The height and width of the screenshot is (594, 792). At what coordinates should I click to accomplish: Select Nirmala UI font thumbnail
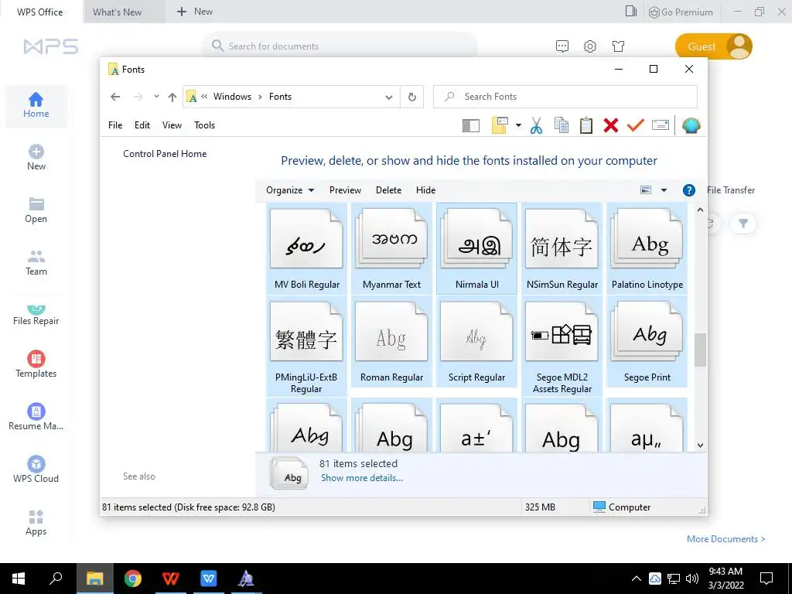(x=476, y=248)
